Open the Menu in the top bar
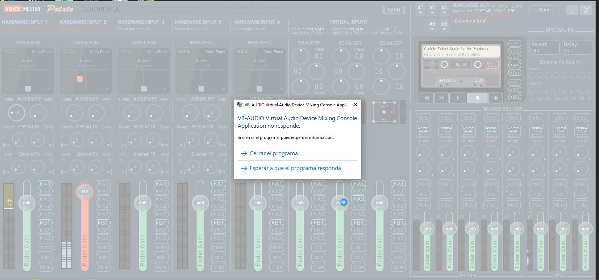 point(544,10)
